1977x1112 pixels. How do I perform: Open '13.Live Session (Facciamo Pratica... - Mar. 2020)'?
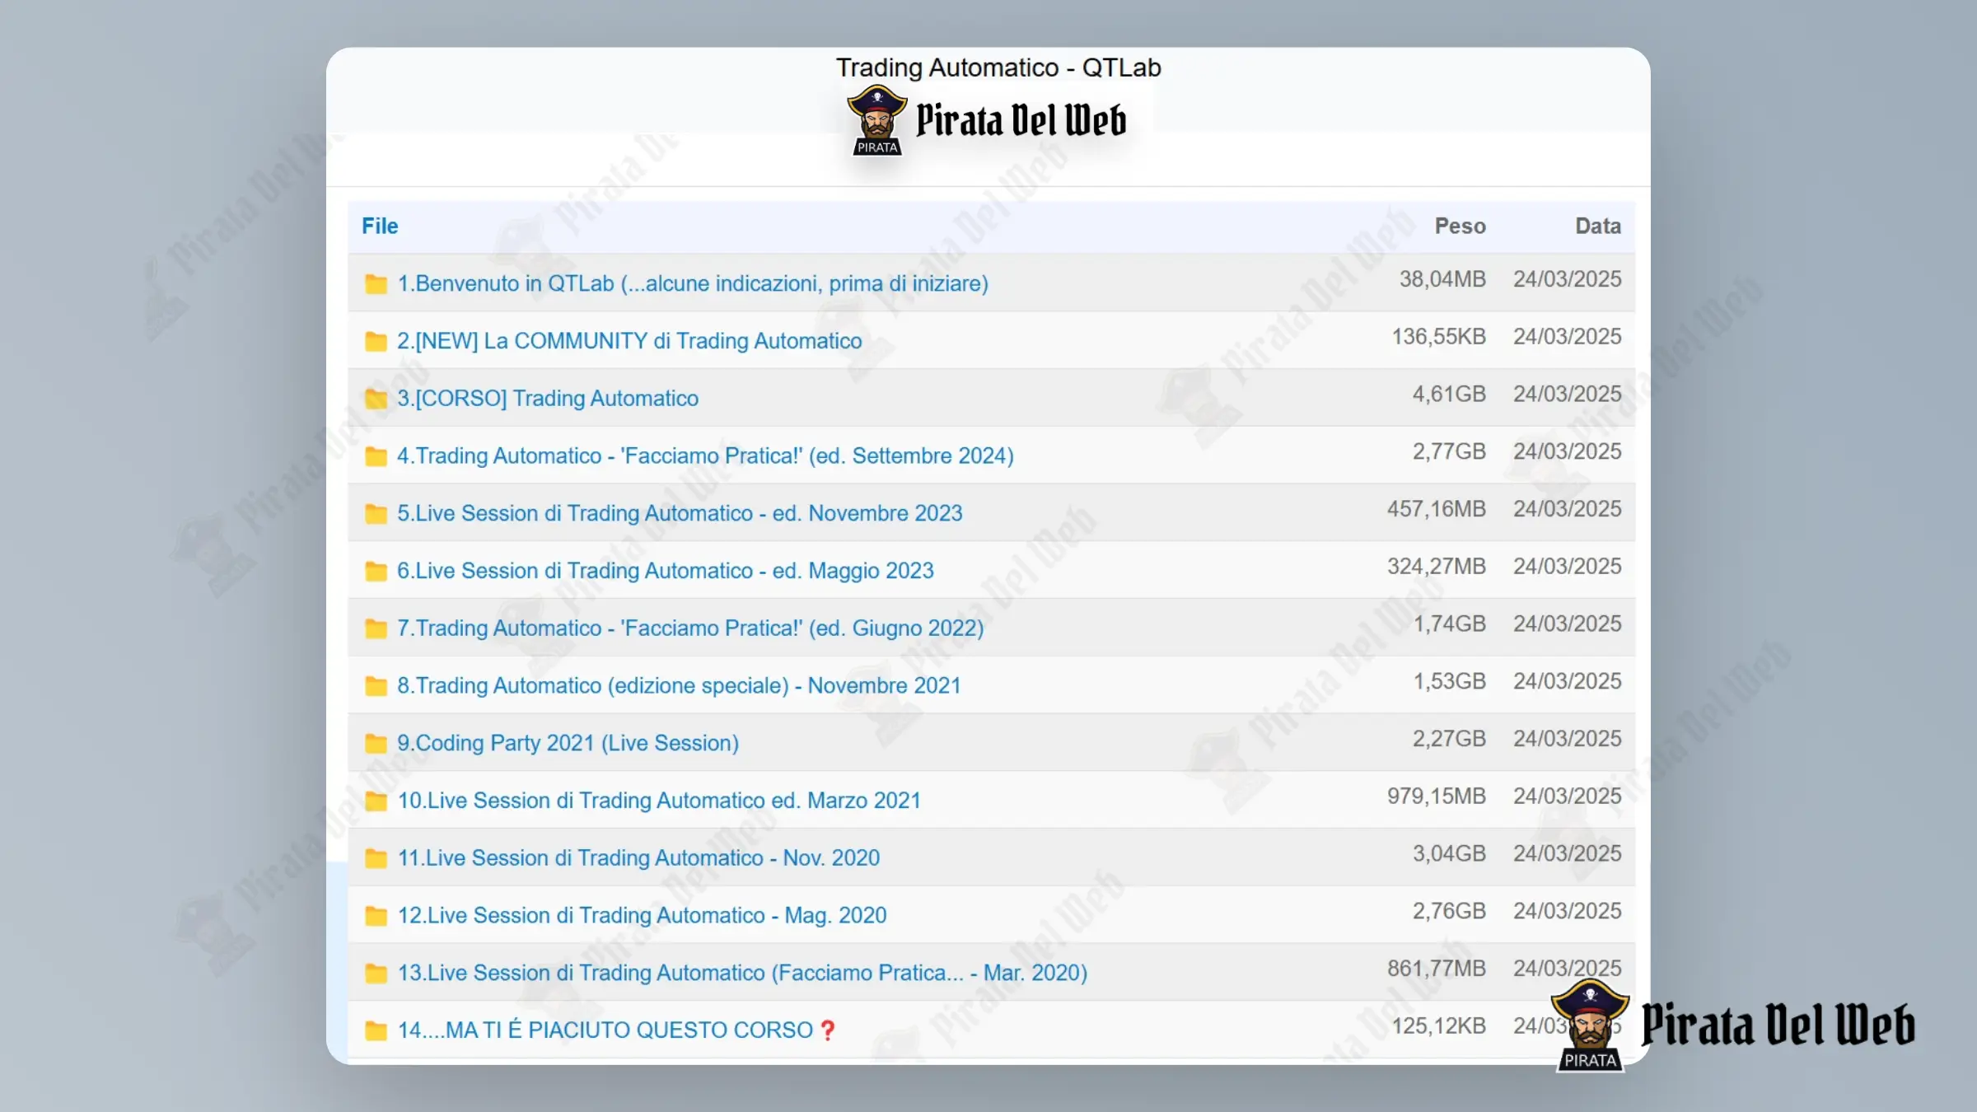742,973
